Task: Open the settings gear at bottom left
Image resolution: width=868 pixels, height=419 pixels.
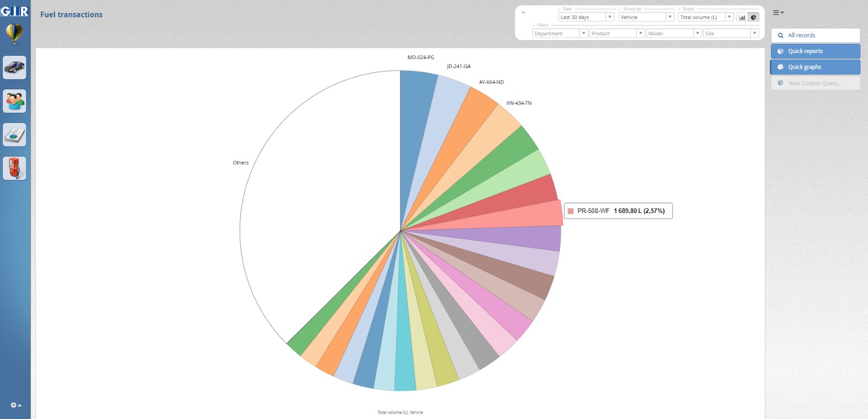Action: point(15,405)
